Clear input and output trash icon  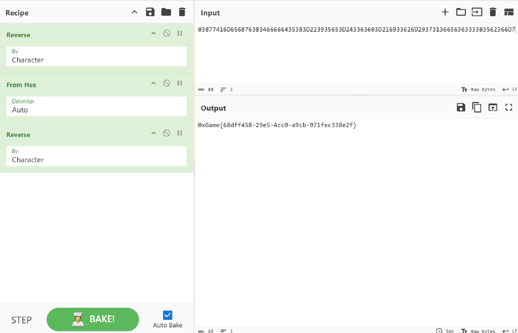click(493, 12)
